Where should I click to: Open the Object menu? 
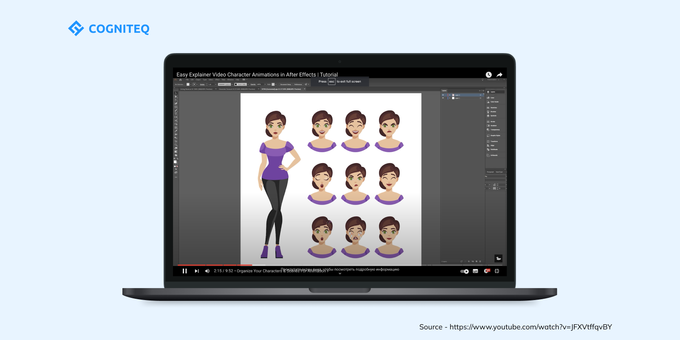[x=198, y=79]
